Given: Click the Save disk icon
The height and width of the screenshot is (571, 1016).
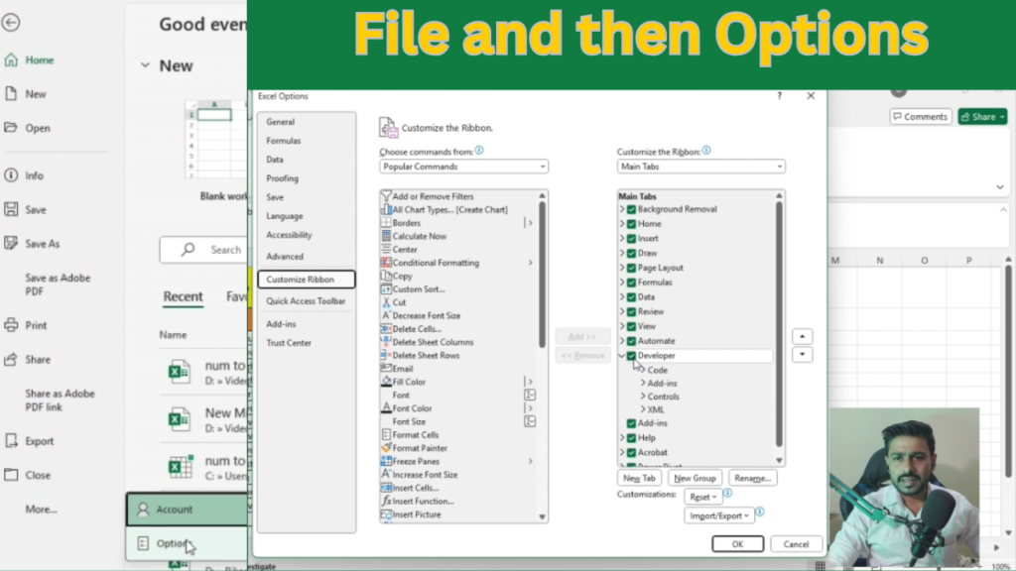Looking at the screenshot, I should coord(11,209).
